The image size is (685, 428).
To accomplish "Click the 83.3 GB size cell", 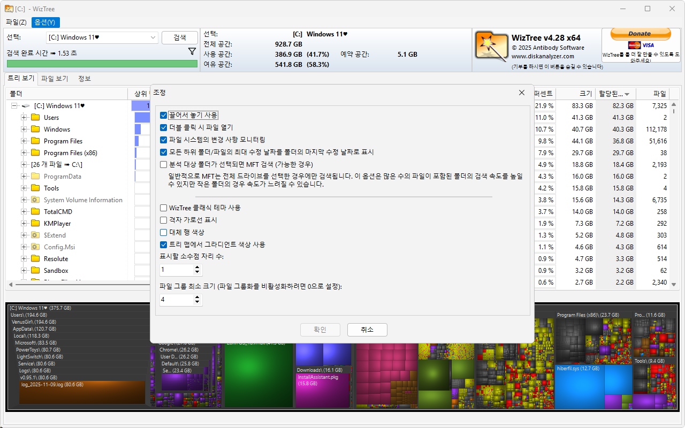I will [x=582, y=106].
